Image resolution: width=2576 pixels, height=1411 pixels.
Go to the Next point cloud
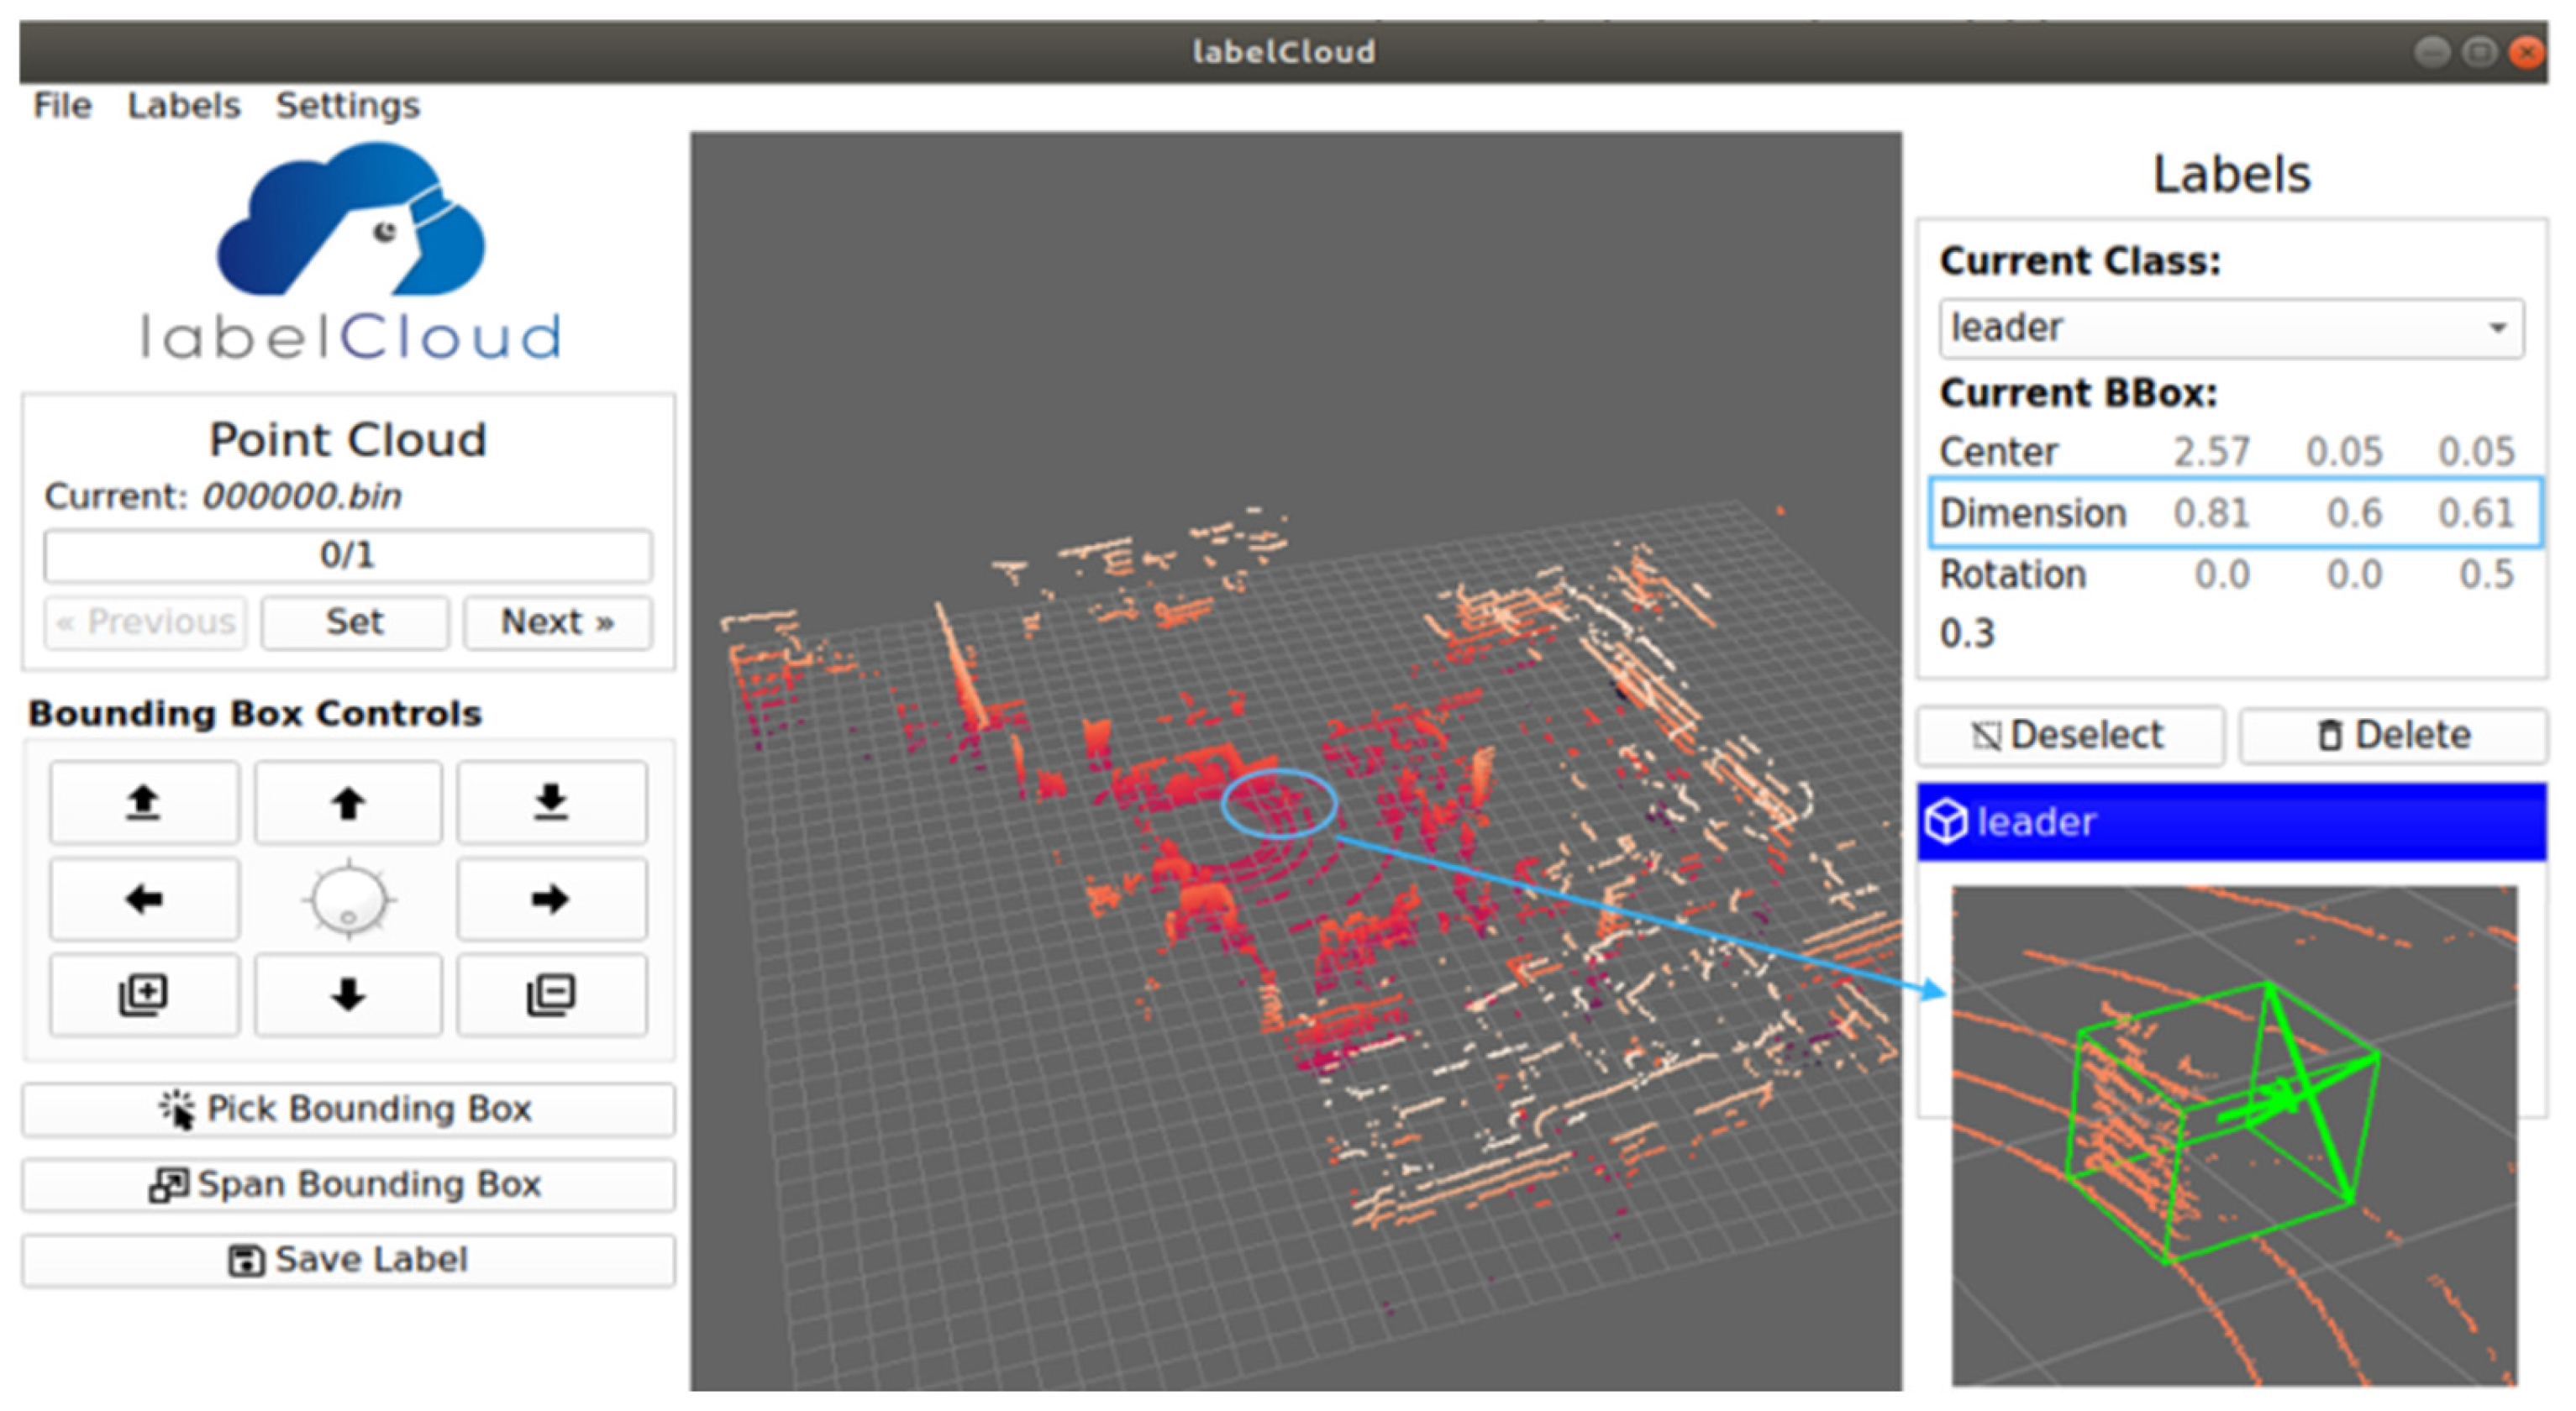coord(557,622)
